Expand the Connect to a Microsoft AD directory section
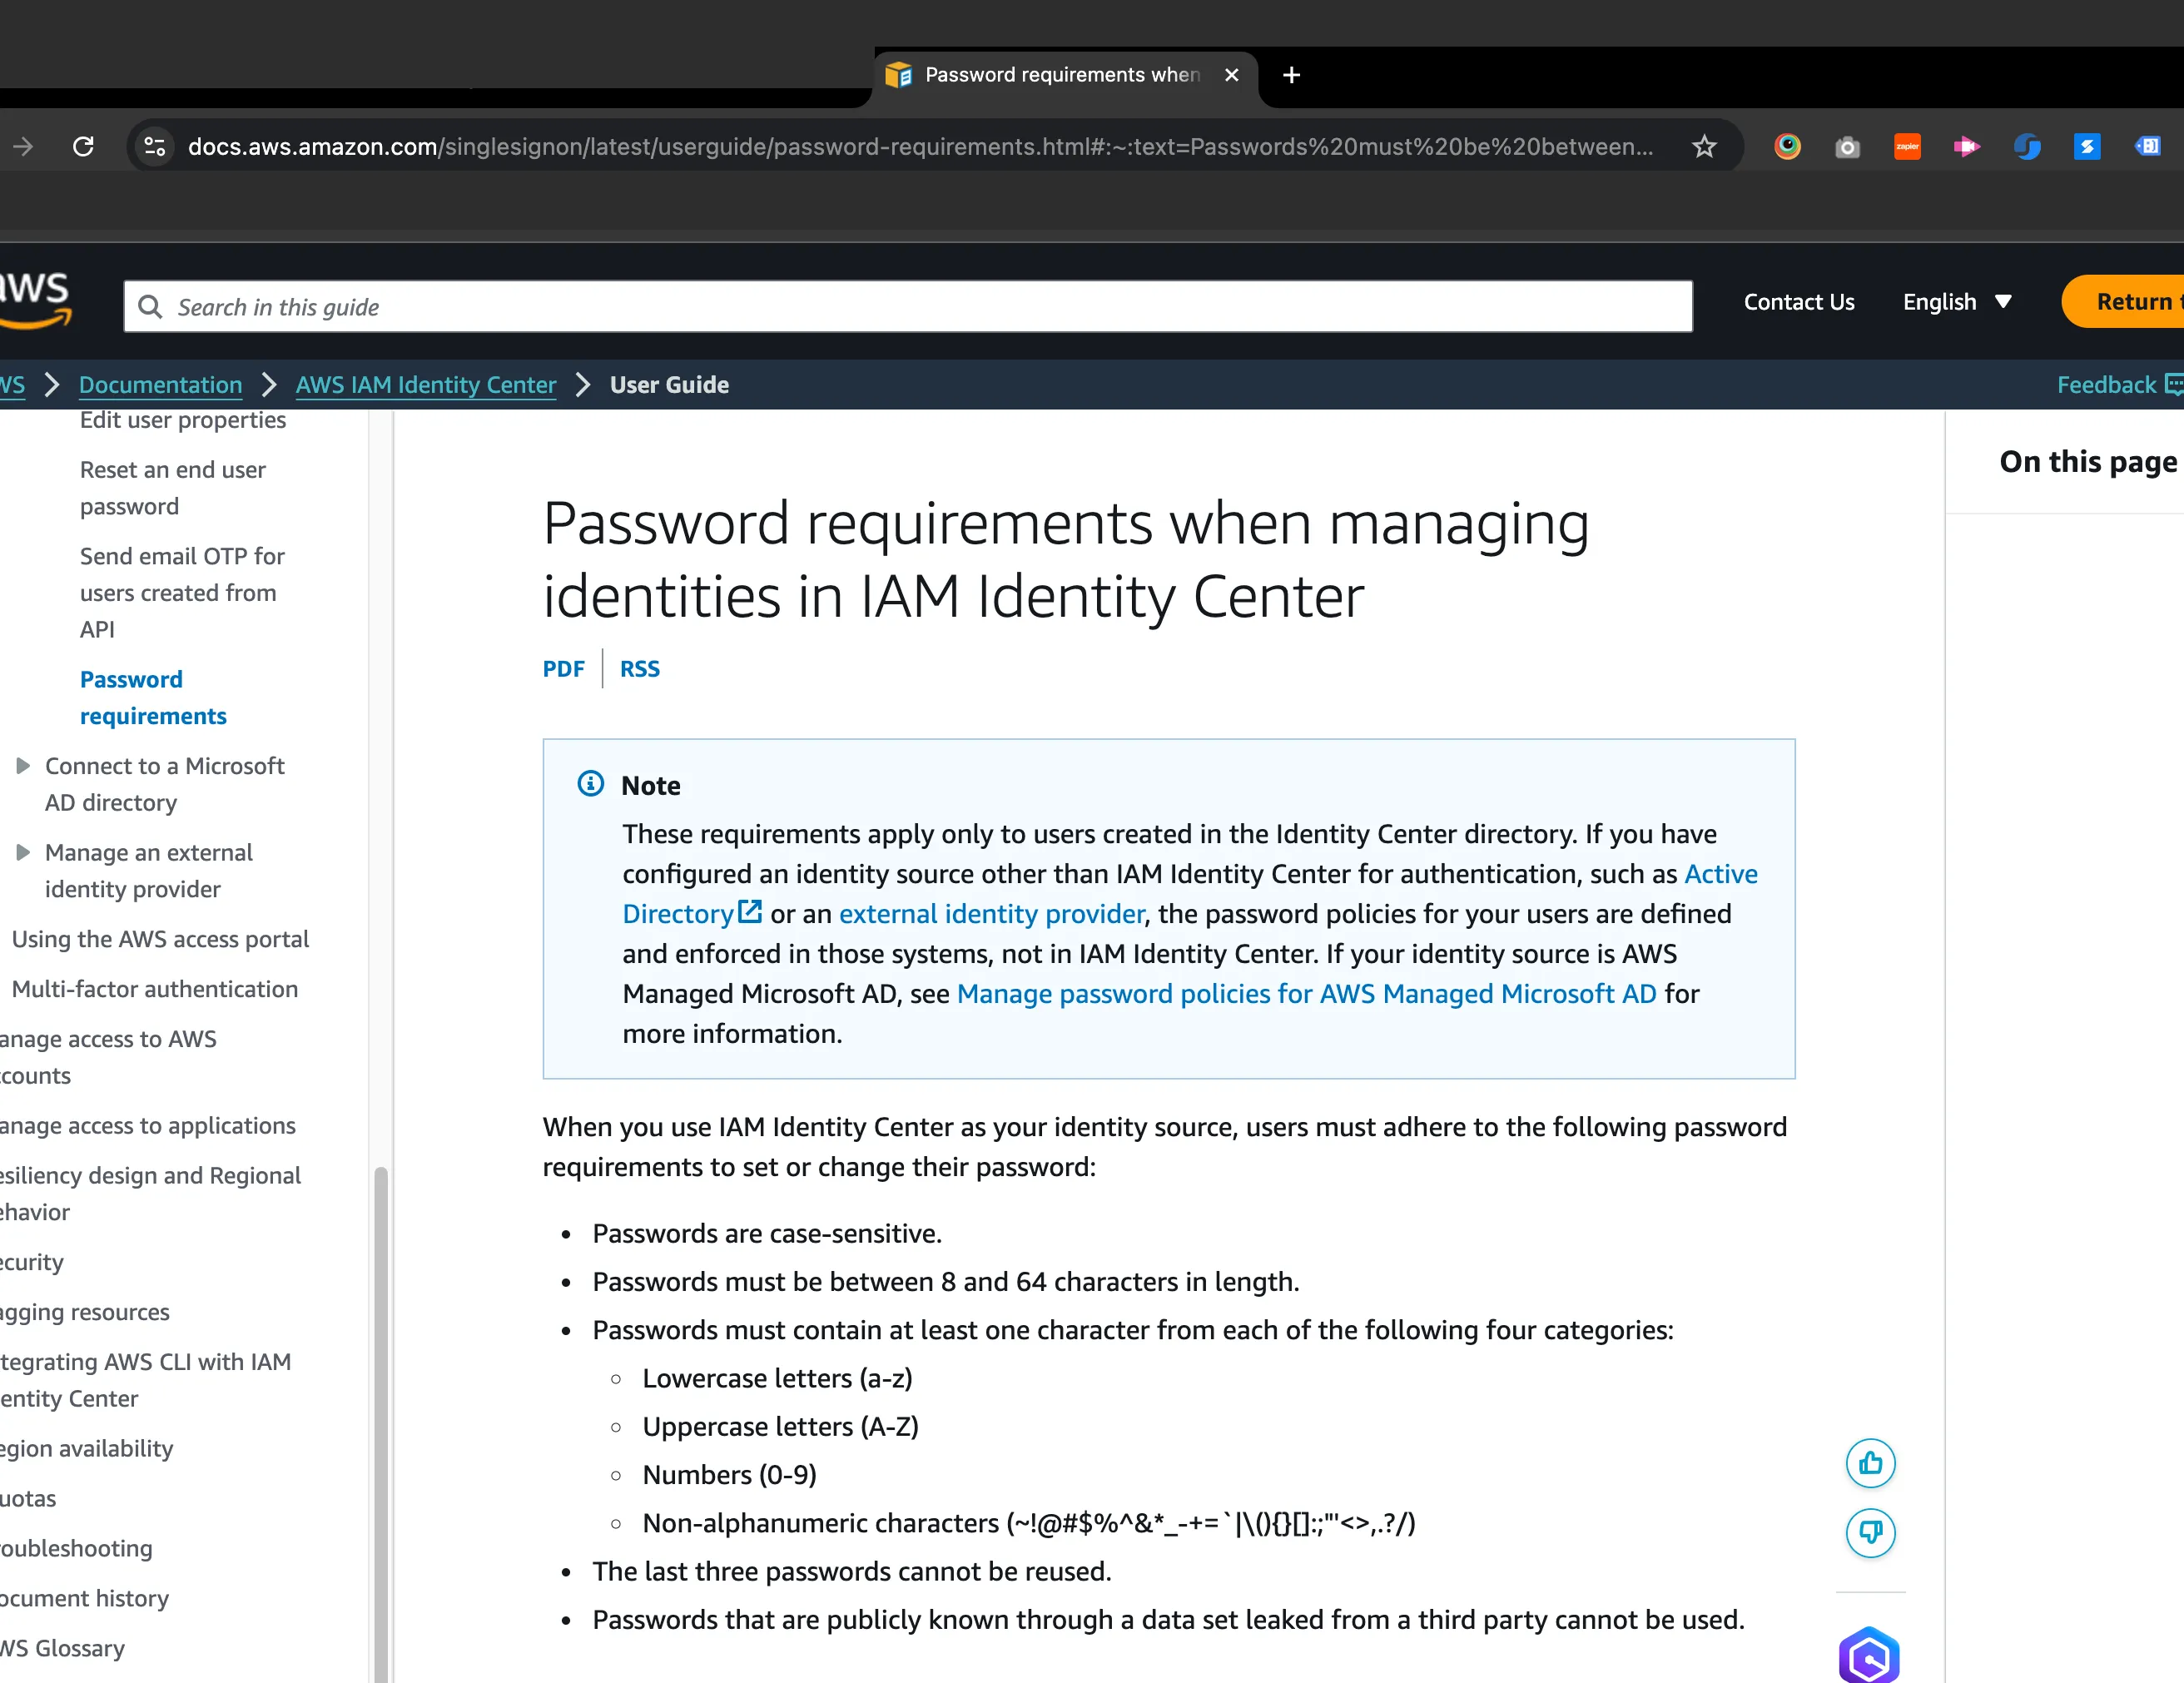The height and width of the screenshot is (1683, 2184). coord(24,765)
